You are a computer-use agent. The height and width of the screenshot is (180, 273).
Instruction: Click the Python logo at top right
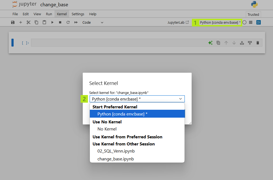(254, 4)
